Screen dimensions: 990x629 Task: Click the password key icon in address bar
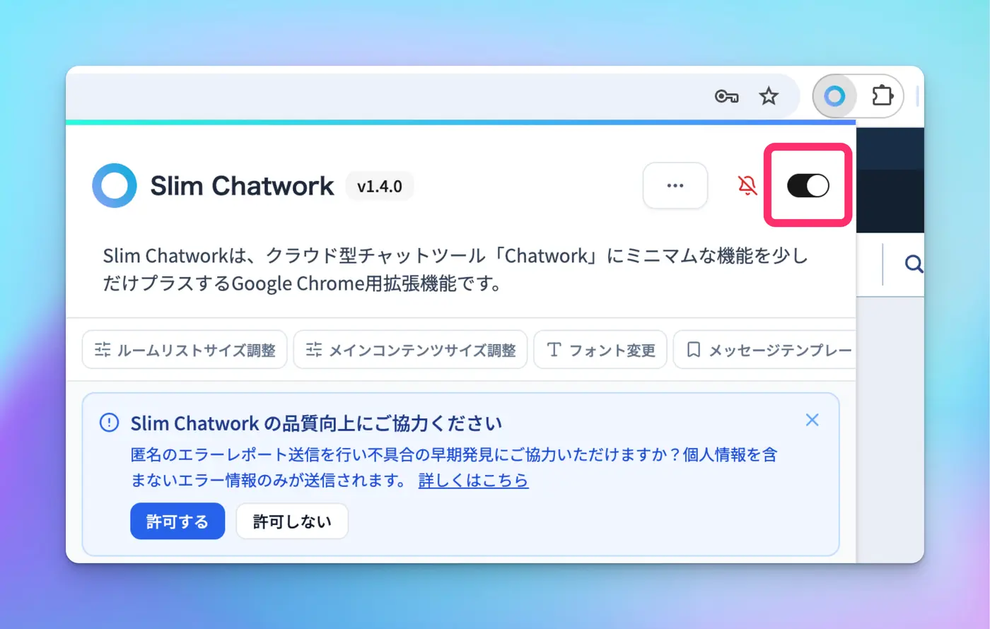[x=726, y=96]
